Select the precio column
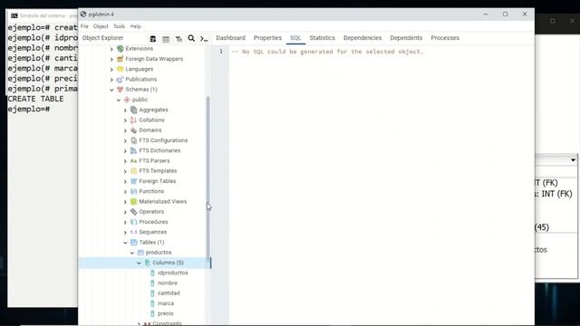The image size is (580, 326). click(x=165, y=313)
